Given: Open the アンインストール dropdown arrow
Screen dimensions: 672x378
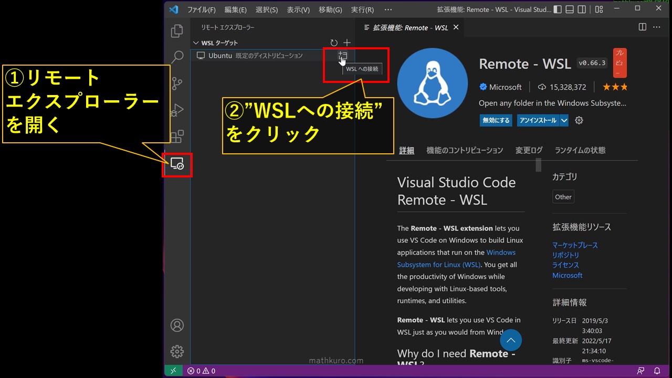Looking at the screenshot, I should (564, 120).
